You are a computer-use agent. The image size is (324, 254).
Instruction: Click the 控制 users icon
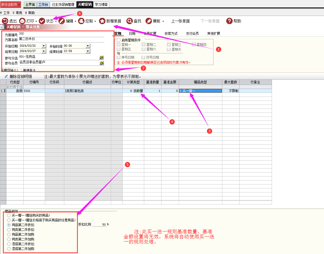click(81, 21)
